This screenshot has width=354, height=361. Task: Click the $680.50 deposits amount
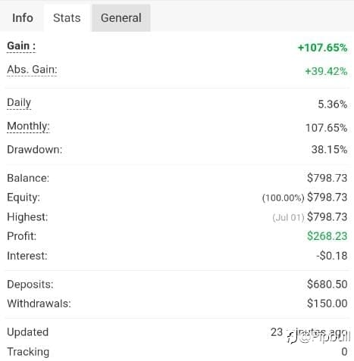(327, 285)
